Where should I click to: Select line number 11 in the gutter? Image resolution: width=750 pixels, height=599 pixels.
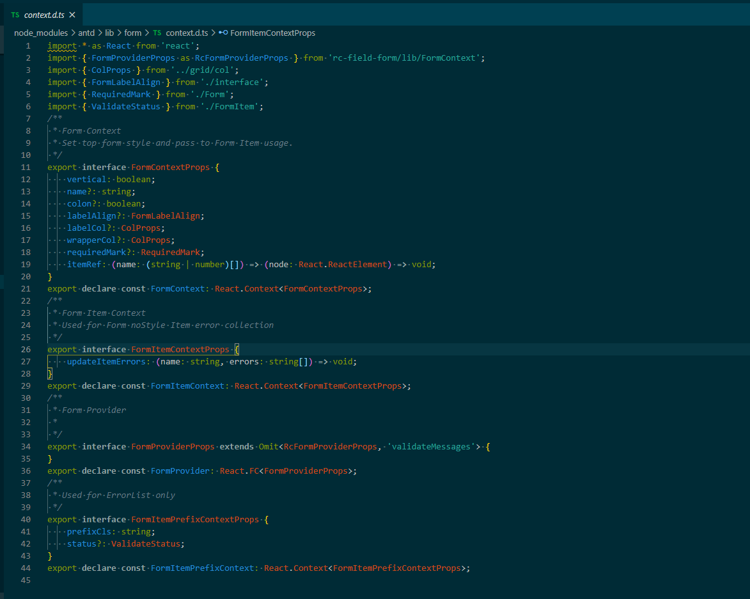26,167
